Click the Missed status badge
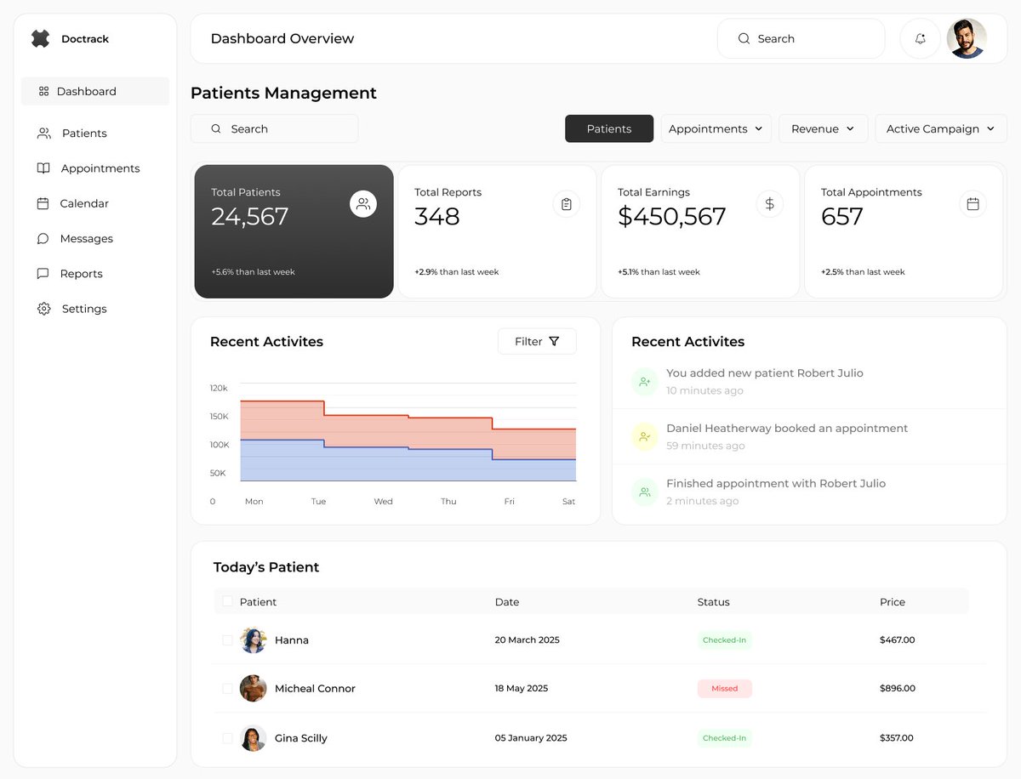 click(725, 689)
